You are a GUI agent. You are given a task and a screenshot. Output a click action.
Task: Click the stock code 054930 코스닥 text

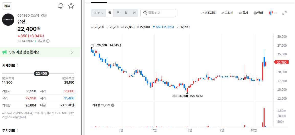pos(28,15)
